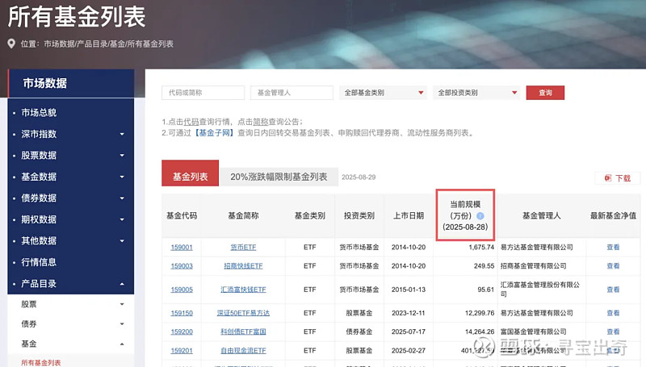Expand the 其他数据 sidebar menu
Screen dimensions: 646x367
tap(122, 241)
